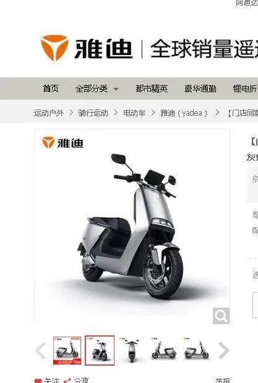The image size is (258, 383).
Task: Open the 豪华通勤 tab
Action: pos(200,88)
